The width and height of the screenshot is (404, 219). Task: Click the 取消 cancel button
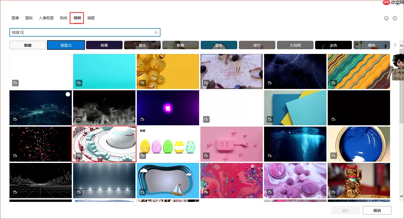[x=377, y=210]
